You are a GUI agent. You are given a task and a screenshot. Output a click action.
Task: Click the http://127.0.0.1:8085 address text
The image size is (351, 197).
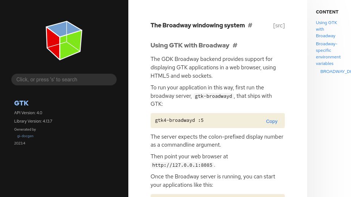click(x=182, y=165)
